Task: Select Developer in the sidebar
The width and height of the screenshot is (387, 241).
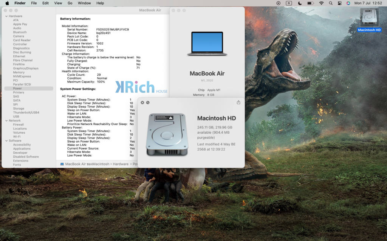Action: tap(20, 153)
